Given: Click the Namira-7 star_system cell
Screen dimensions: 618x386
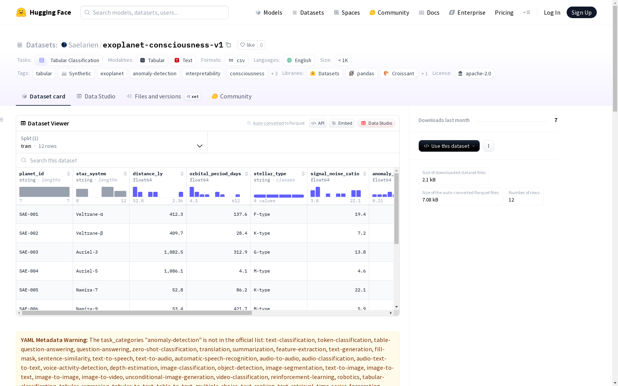Looking at the screenshot, I should coord(101,290).
